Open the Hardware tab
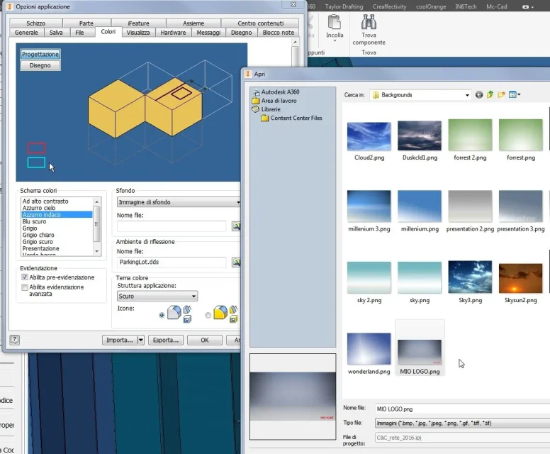550x454 pixels. (173, 33)
